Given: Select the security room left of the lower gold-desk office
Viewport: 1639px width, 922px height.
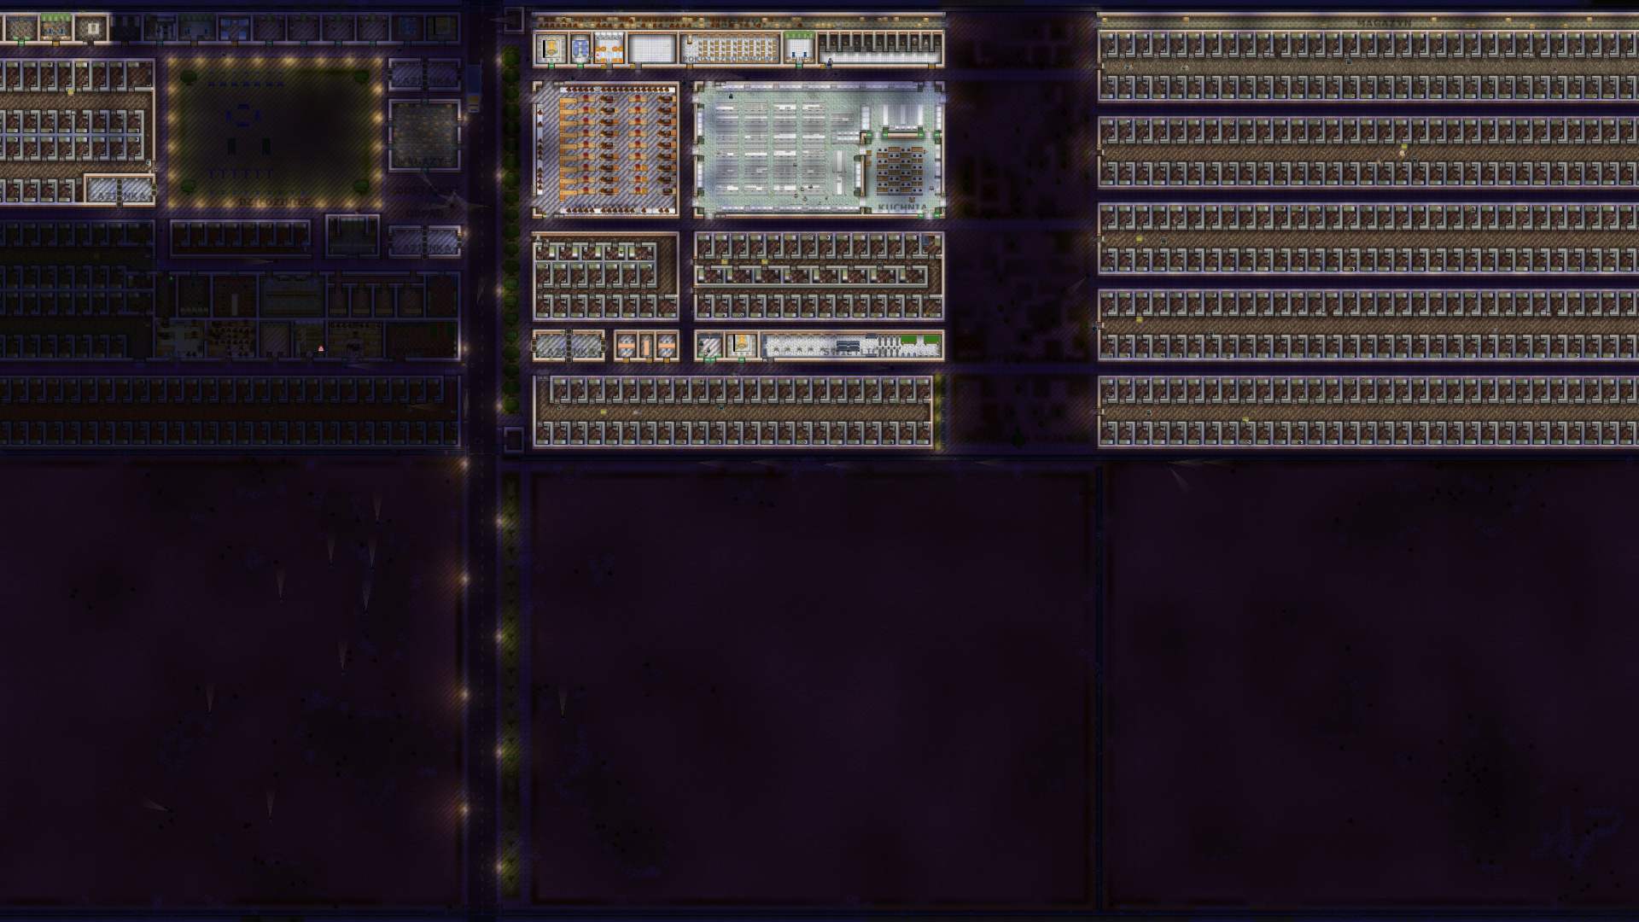Looking at the screenshot, I should click(709, 346).
